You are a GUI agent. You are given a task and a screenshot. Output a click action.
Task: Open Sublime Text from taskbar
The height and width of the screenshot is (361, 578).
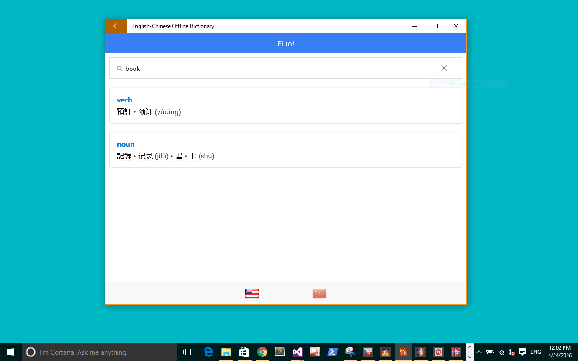pyautogui.click(x=280, y=352)
